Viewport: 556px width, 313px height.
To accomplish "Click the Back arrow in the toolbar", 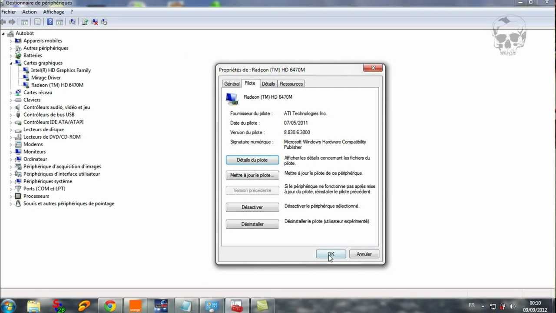I will (x=4, y=22).
